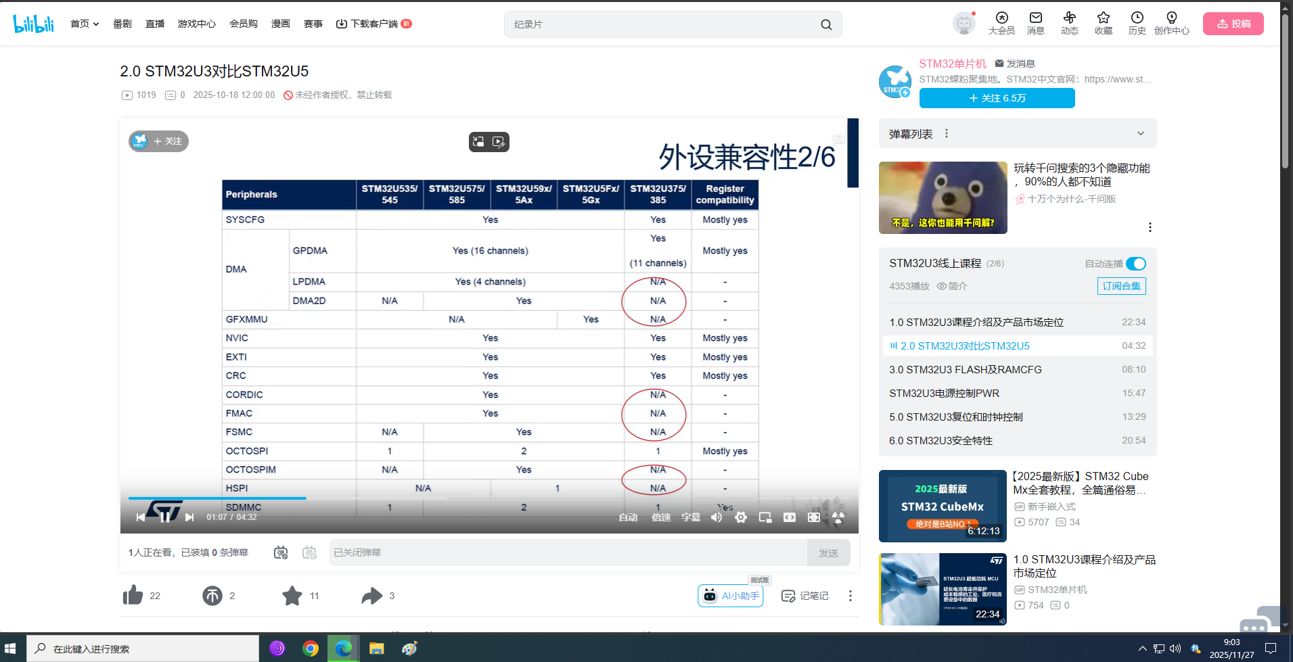Click 记笔记 to take notes
The image size is (1293, 662).
point(805,596)
